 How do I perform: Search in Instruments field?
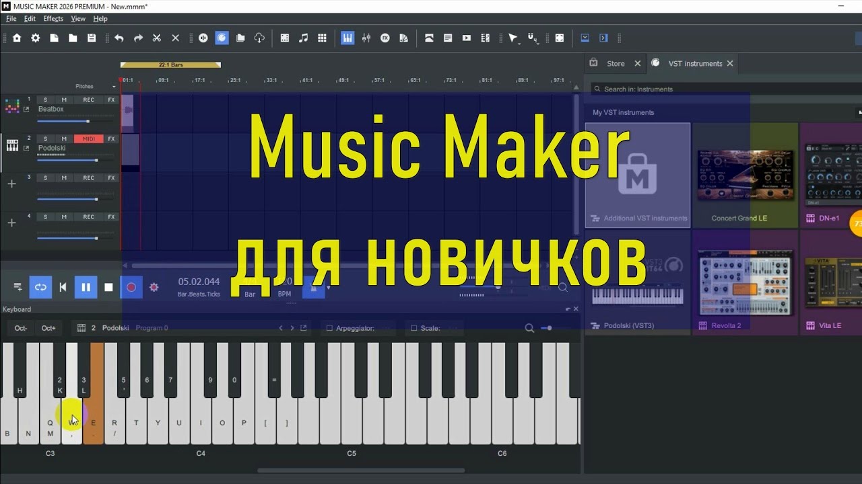[x=727, y=89]
